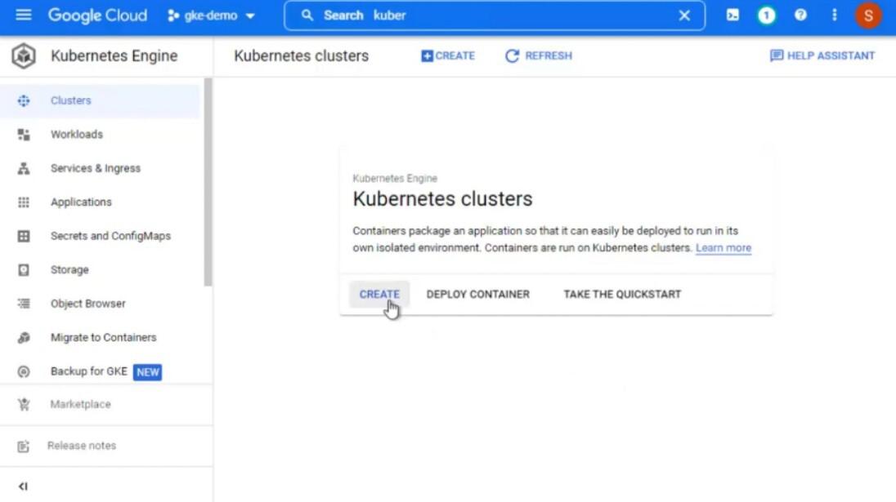Screen dimensions: 896x502
Task: Open the S user account avatar
Action: coord(868,16)
